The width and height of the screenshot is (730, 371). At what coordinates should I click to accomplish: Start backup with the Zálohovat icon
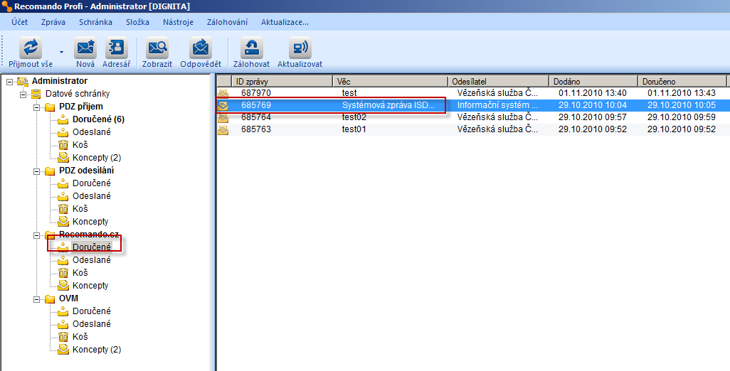tap(251, 48)
